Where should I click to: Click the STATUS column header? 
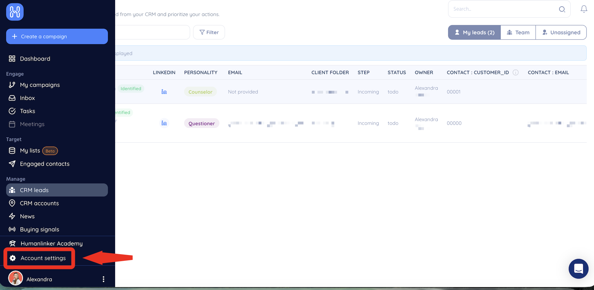[x=397, y=73]
